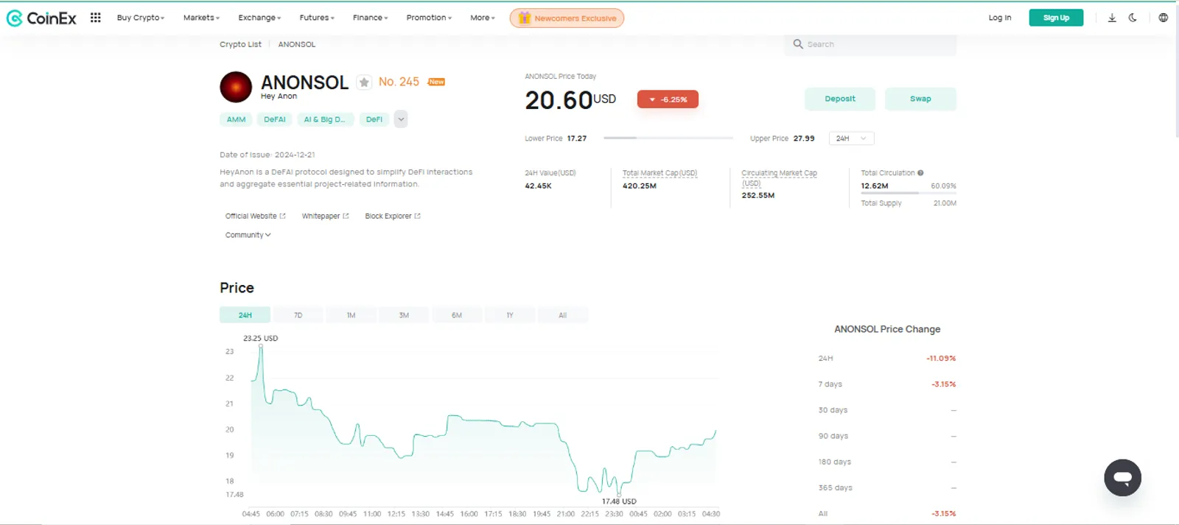The image size is (1179, 525).
Task: Open the 24H price range dropdown
Action: pyautogui.click(x=852, y=138)
